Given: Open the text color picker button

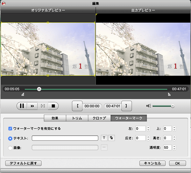Looking at the screenshot, I should click(111, 138).
